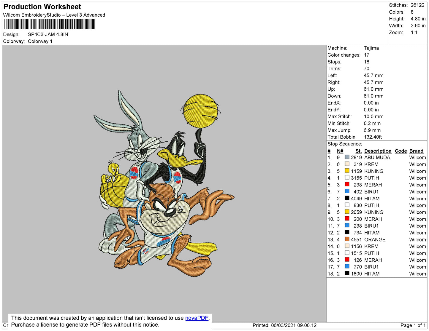Select the PUTIH swatch in row 4

pyautogui.click(x=347, y=178)
